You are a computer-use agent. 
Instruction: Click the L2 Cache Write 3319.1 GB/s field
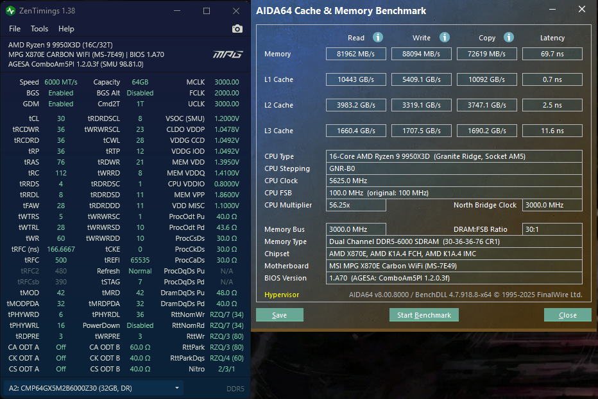[x=422, y=105]
